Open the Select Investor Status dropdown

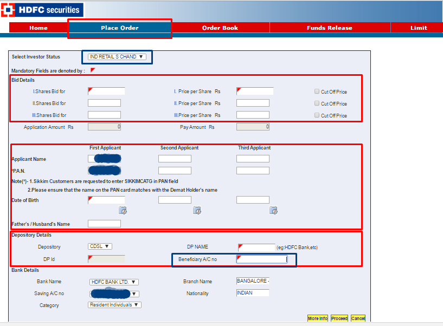coord(117,57)
